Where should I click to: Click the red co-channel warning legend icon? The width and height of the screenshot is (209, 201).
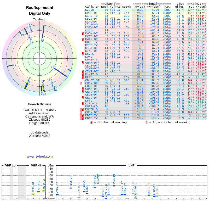pyautogui.click(x=91, y=122)
